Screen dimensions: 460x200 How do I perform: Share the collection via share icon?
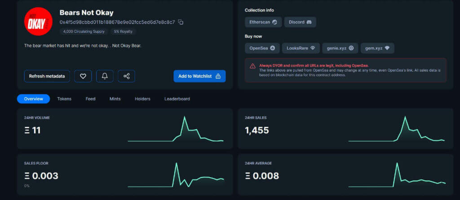point(126,76)
